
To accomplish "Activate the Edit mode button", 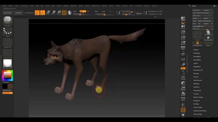I will [x=37, y=13].
